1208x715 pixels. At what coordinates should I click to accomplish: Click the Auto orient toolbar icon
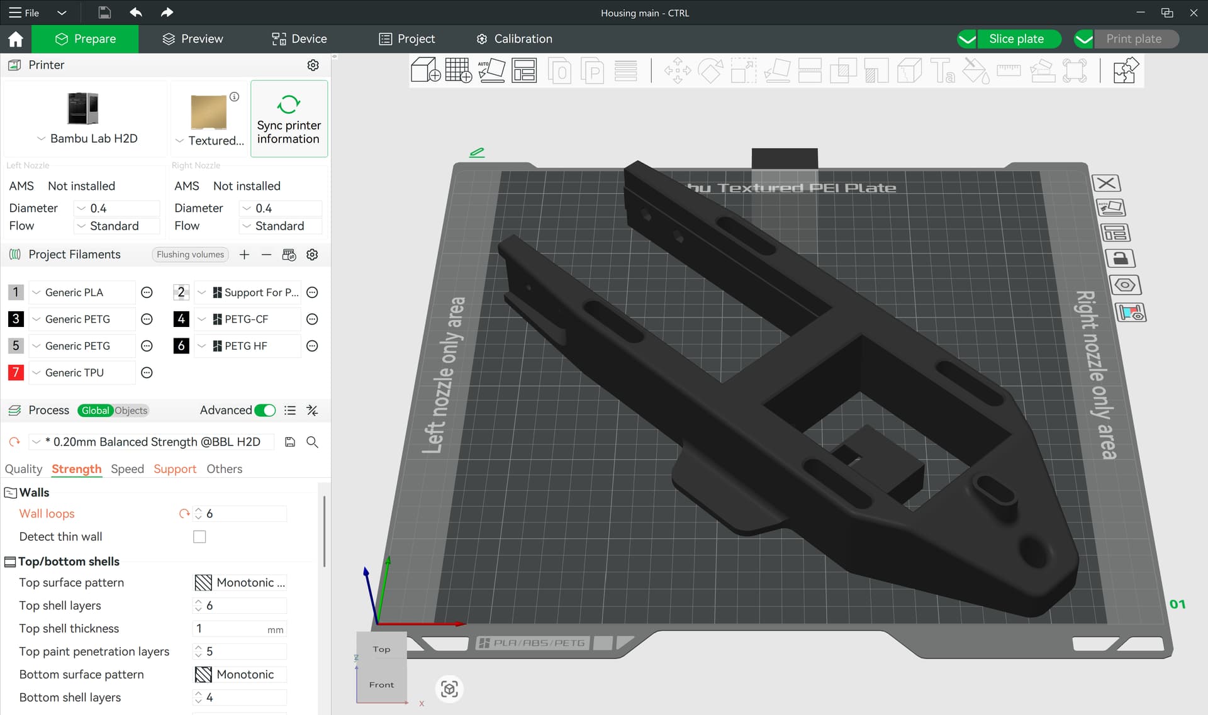pyautogui.click(x=491, y=70)
